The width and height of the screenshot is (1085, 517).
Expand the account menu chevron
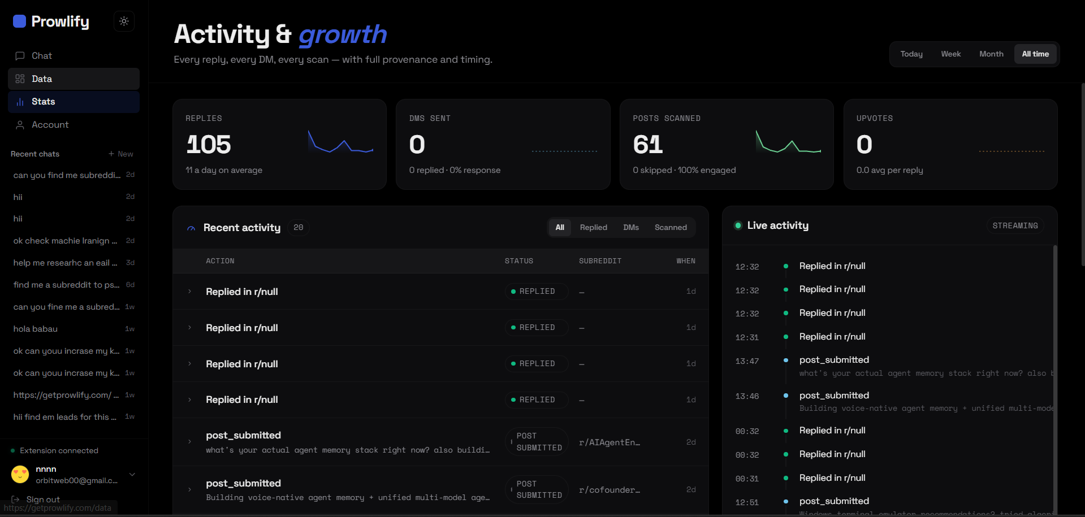[x=132, y=475]
